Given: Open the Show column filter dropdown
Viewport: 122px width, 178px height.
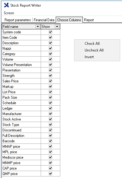Looking at the screenshot, I should pos(57,27).
